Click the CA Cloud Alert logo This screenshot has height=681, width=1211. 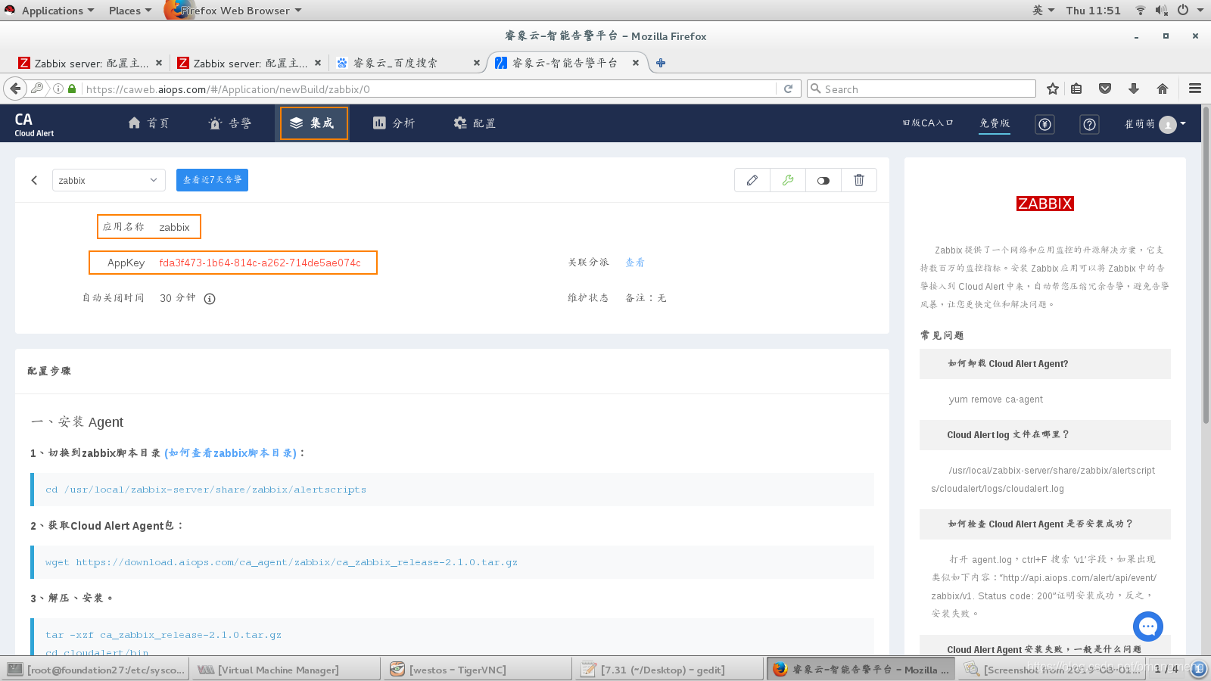pos(33,124)
